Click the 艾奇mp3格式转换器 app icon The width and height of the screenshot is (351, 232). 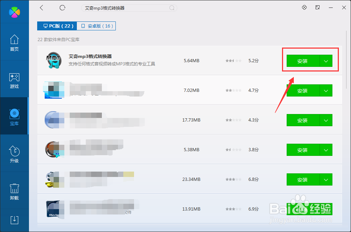click(x=53, y=60)
